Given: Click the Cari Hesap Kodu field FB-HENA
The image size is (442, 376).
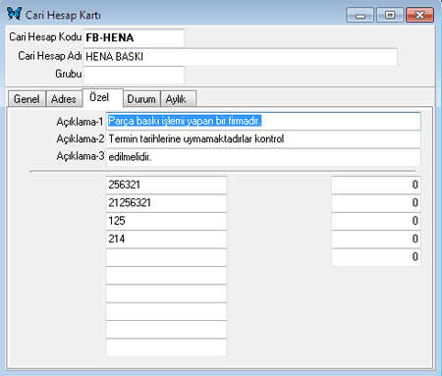Looking at the screenshot, I should click(134, 38).
